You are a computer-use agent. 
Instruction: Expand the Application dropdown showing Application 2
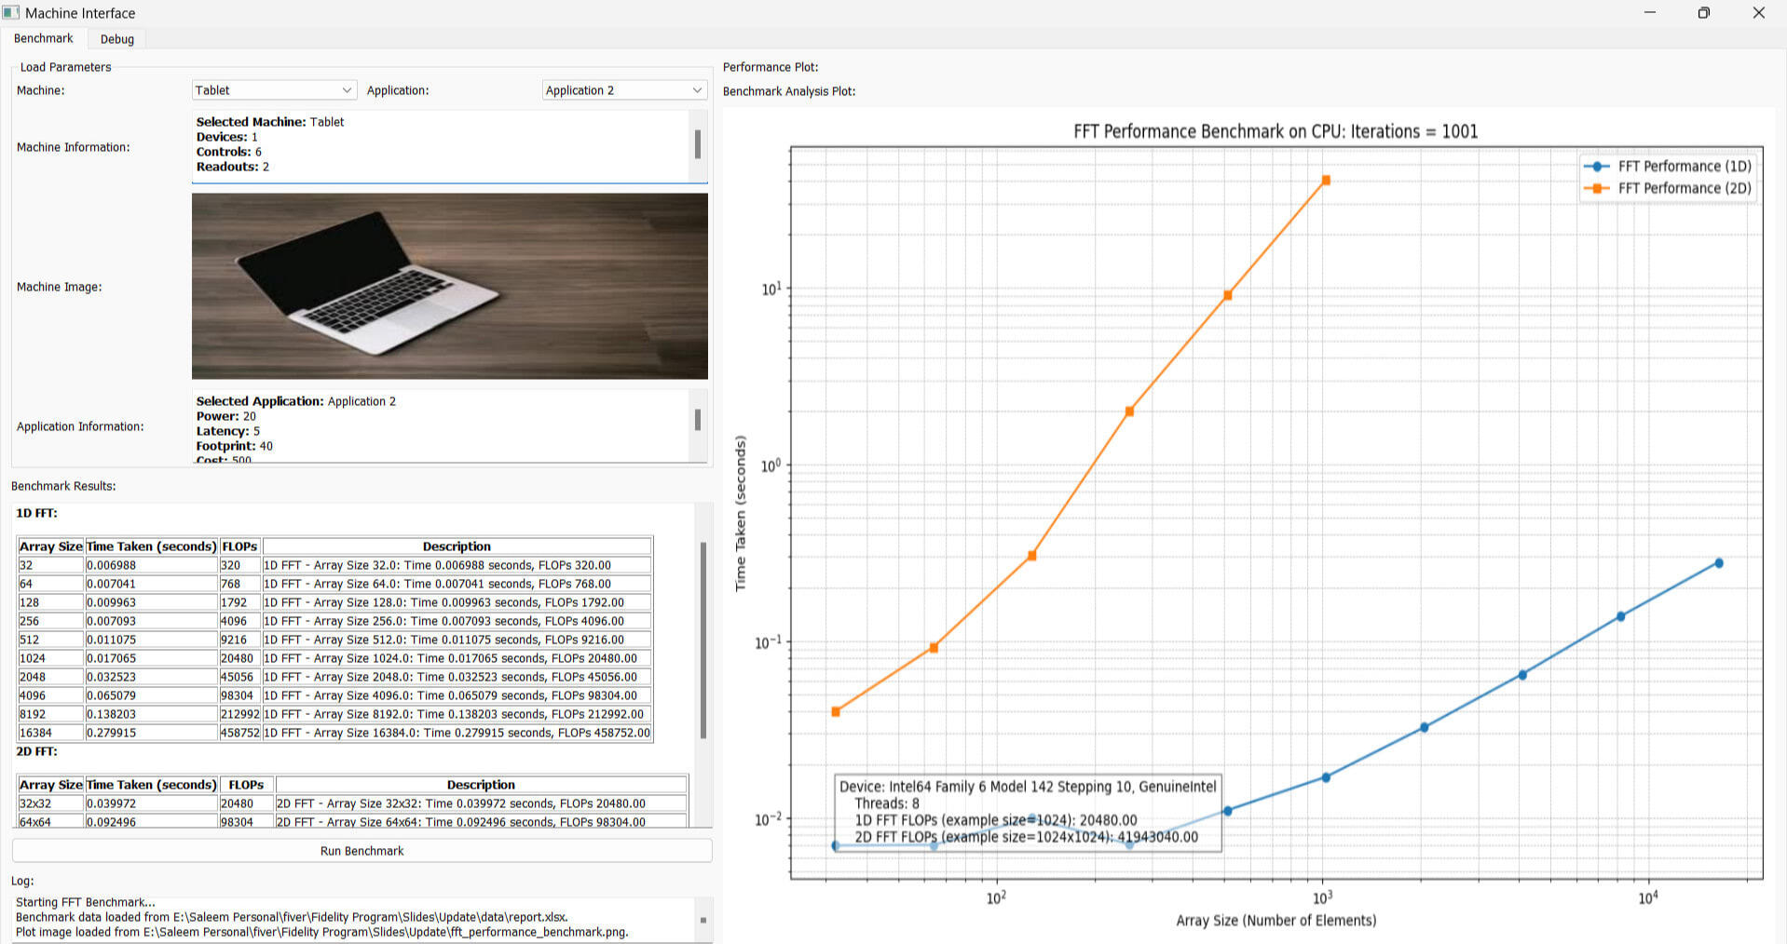[623, 90]
